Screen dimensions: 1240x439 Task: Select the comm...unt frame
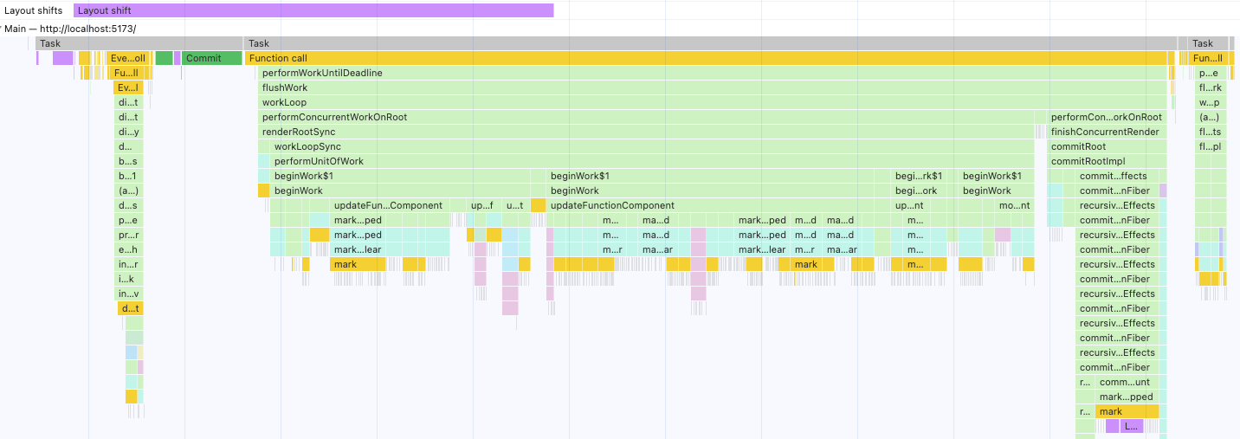[1127, 382]
